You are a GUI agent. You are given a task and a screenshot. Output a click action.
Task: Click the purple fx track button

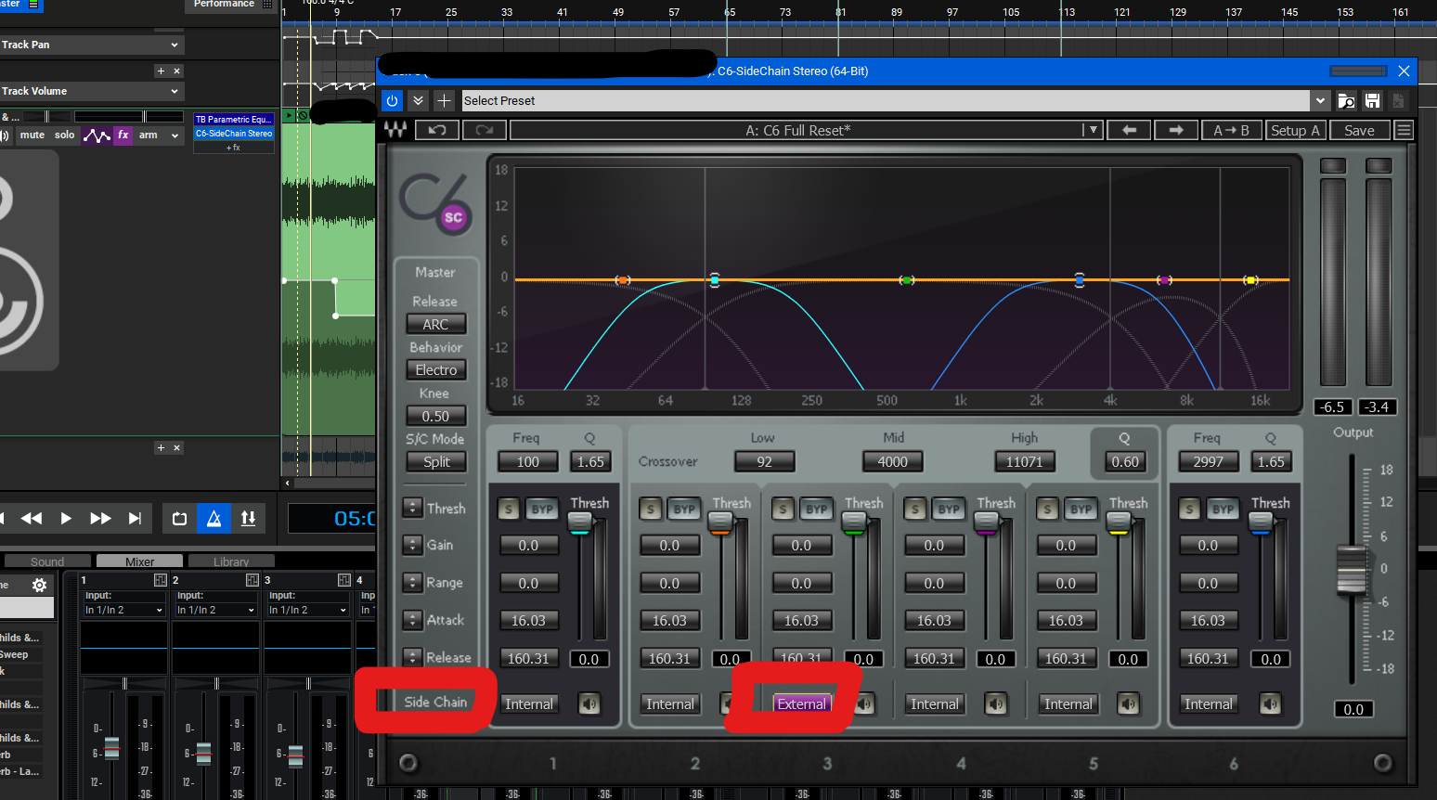pyautogui.click(x=123, y=135)
